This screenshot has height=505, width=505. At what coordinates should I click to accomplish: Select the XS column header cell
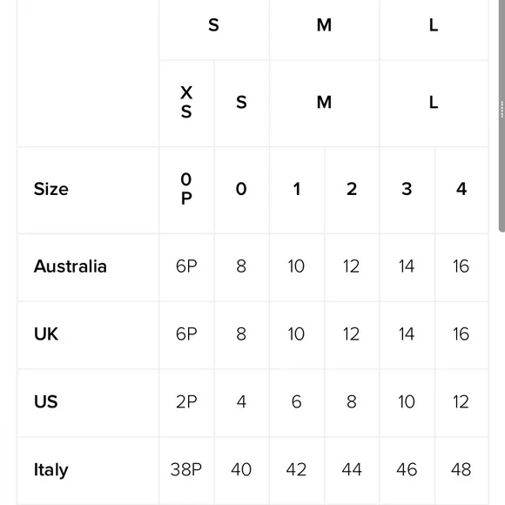[x=186, y=104]
